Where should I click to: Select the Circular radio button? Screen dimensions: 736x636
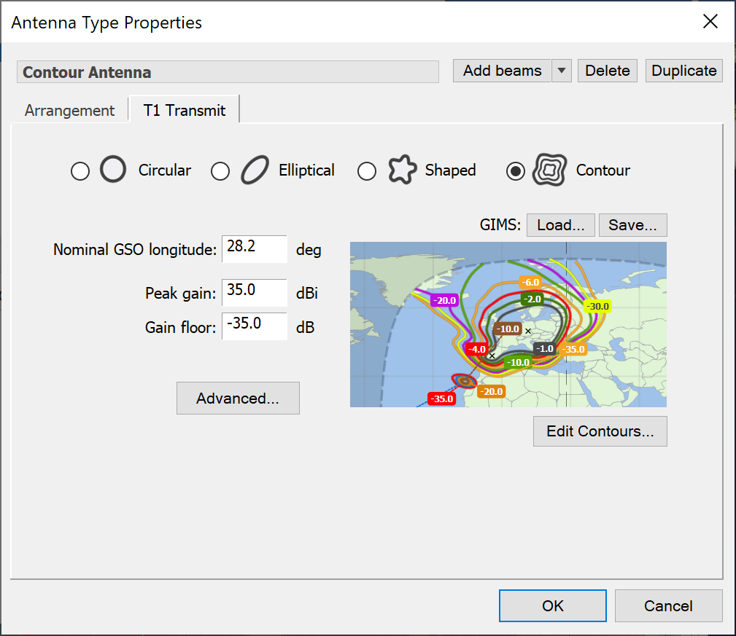[80, 171]
